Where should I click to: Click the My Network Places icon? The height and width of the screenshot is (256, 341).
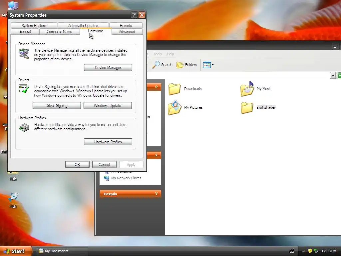pyautogui.click(x=107, y=178)
